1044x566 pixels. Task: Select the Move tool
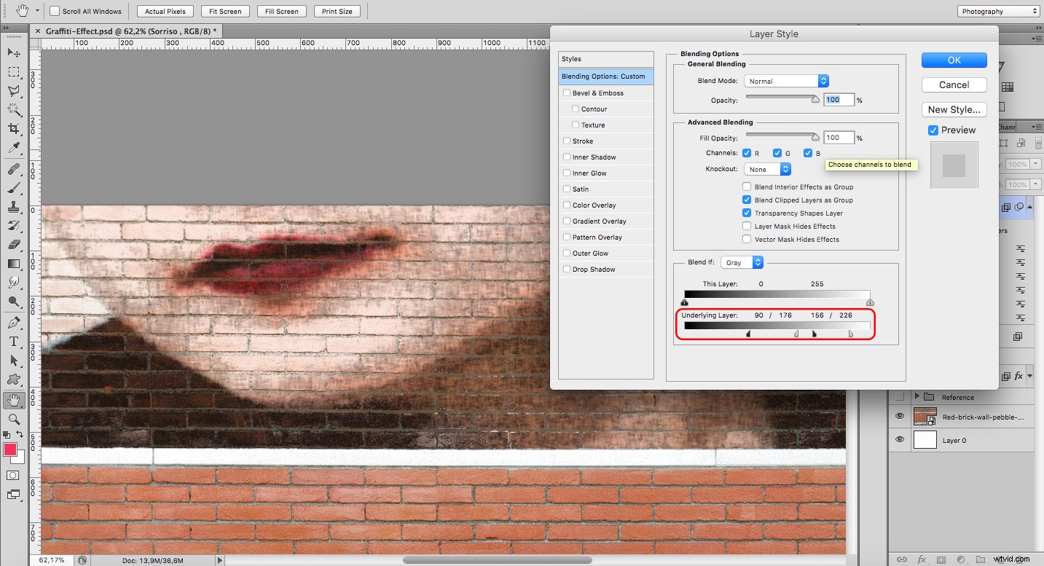coord(13,52)
